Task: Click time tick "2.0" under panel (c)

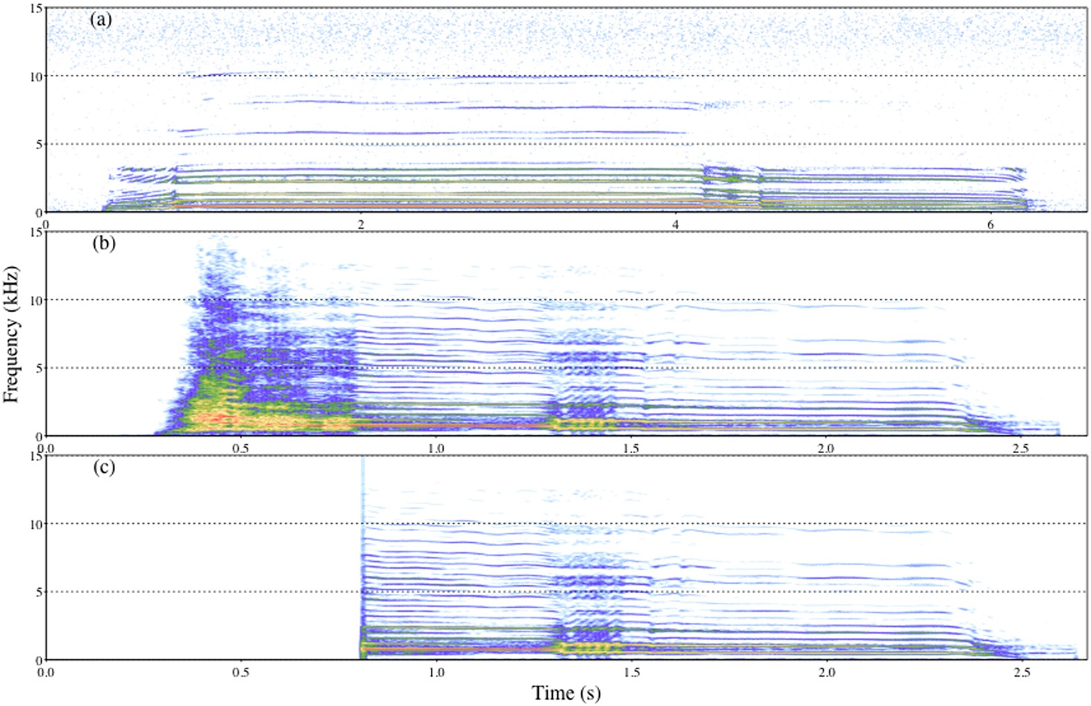Action: [826, 672]
